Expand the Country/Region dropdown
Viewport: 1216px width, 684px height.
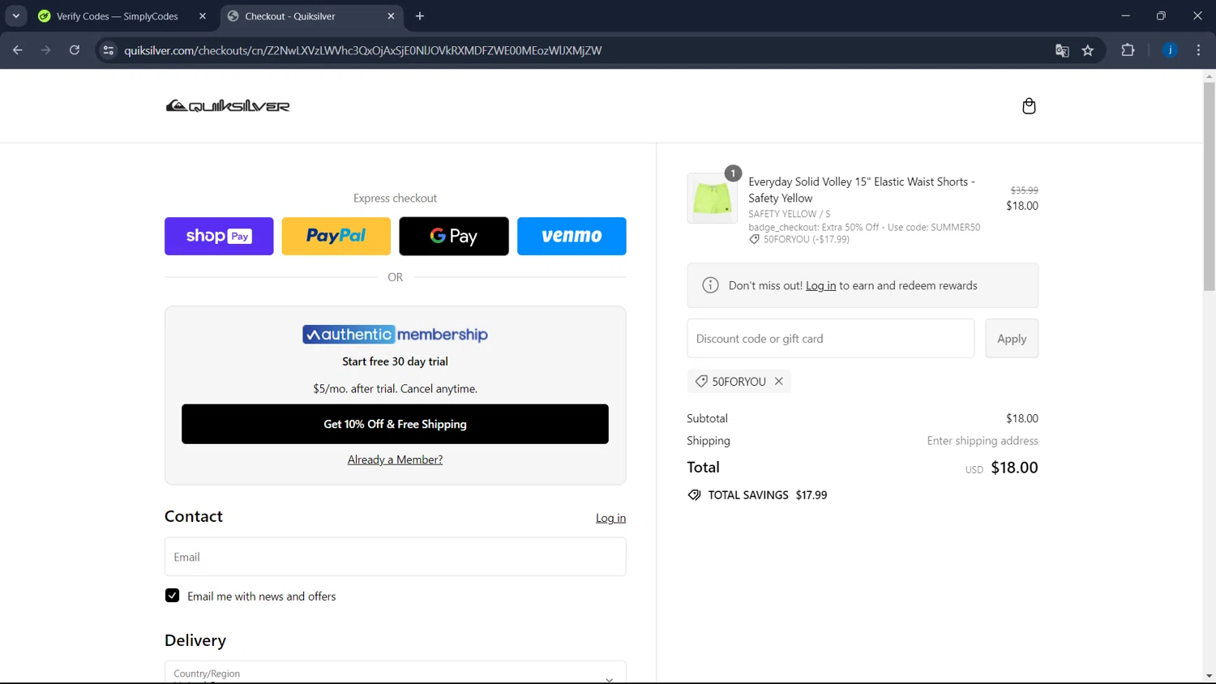coord(395,673)
